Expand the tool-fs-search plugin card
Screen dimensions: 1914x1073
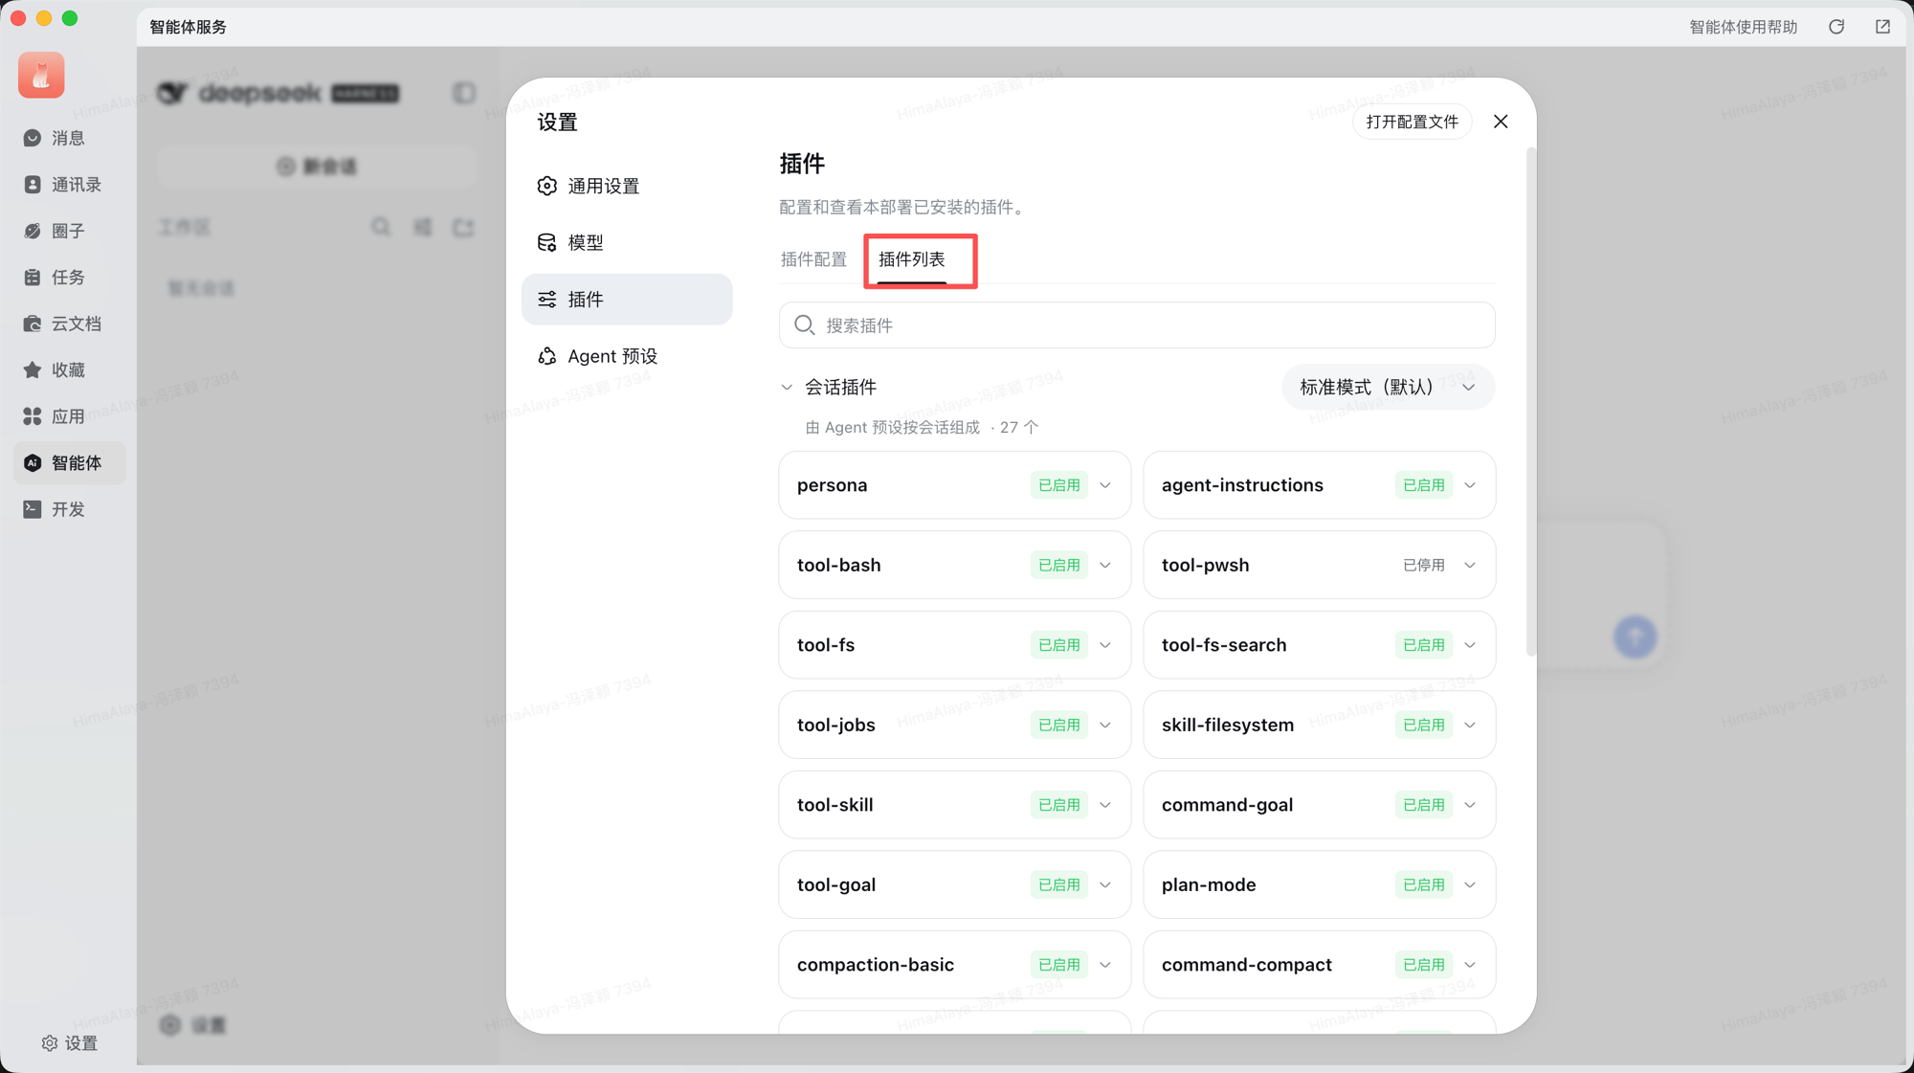(x=1470, y=645)
